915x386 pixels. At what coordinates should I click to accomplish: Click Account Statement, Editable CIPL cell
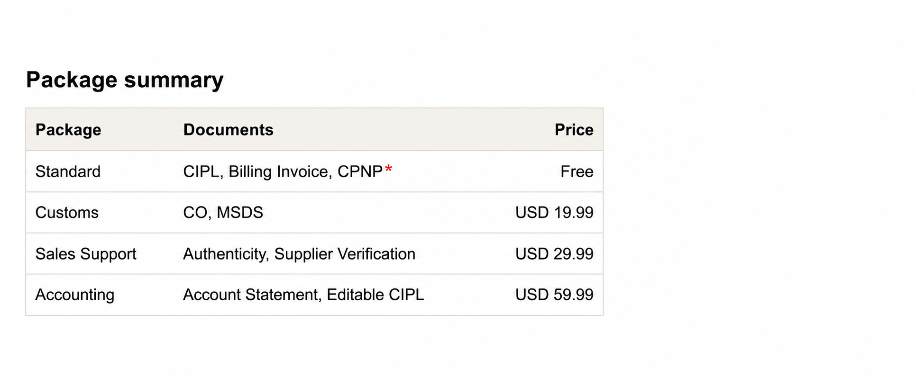coord(303,295)
